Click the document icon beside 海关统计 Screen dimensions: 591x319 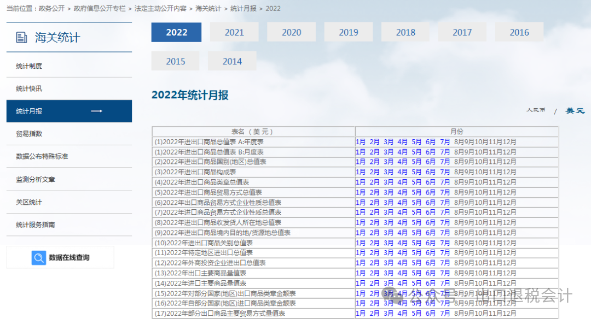22,38
